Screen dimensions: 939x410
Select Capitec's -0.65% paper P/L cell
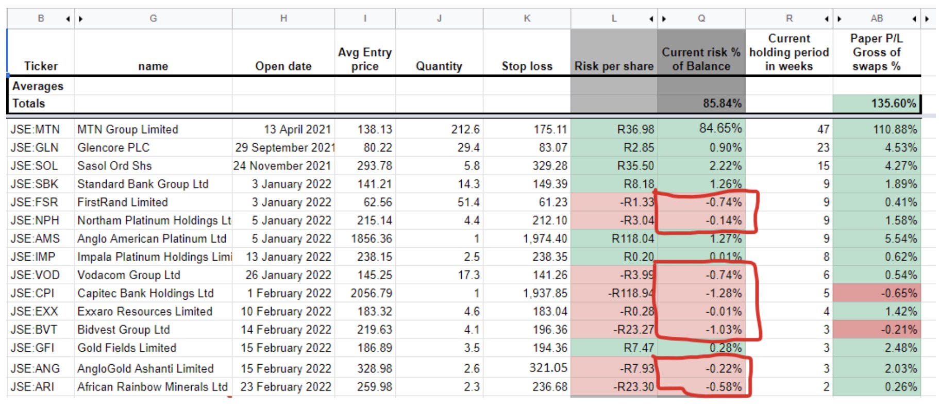pyautogui.click(x=877, y=294)
